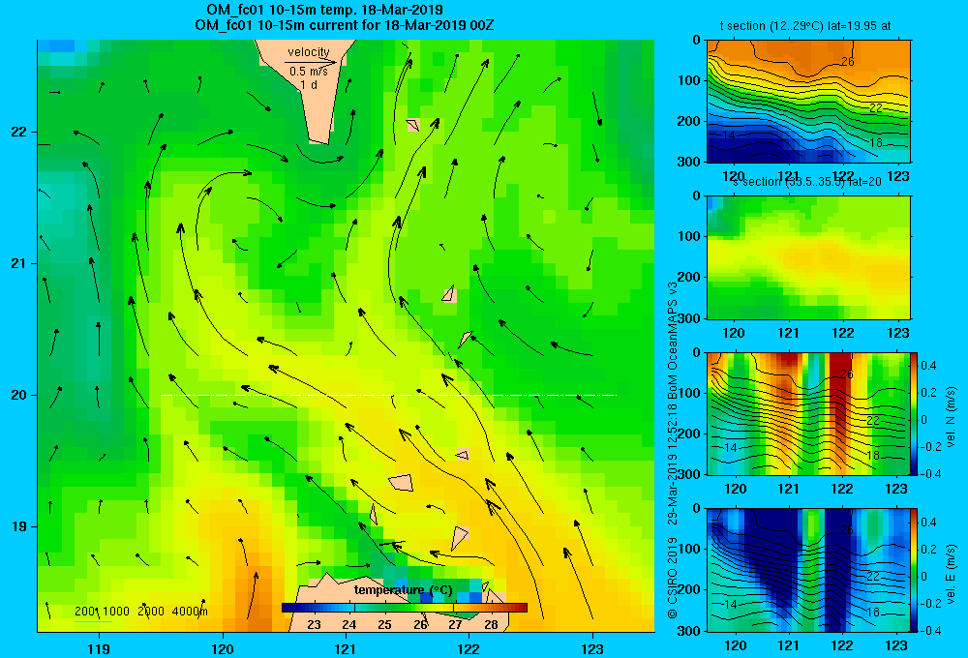Screen dimensions: 968x658
Task: Click the 's section (33.5..35.5) lat=20' title
Action: [807, 182]
